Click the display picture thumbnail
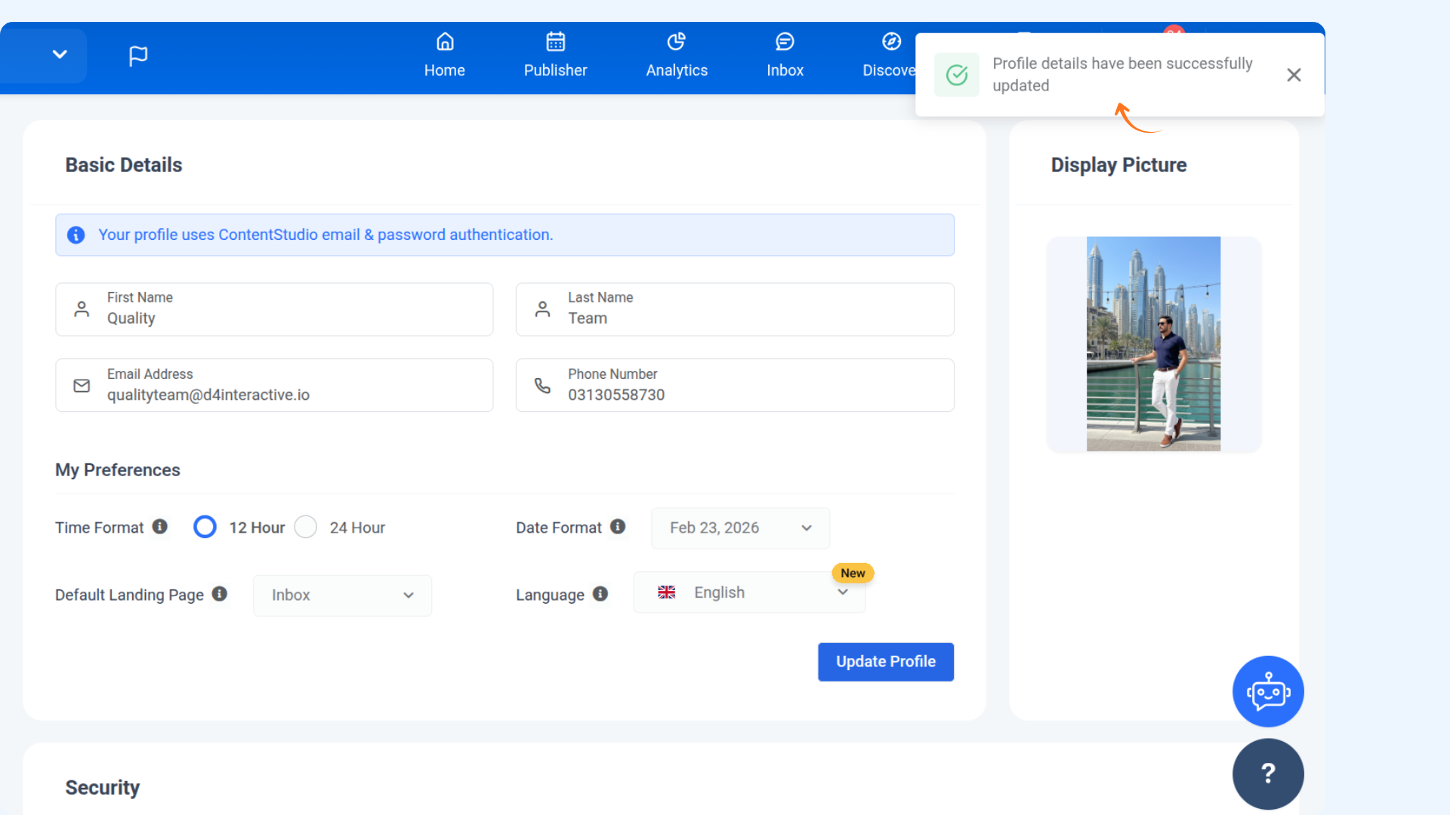This screenshot has width=1450, height=815. point(1153,344)
